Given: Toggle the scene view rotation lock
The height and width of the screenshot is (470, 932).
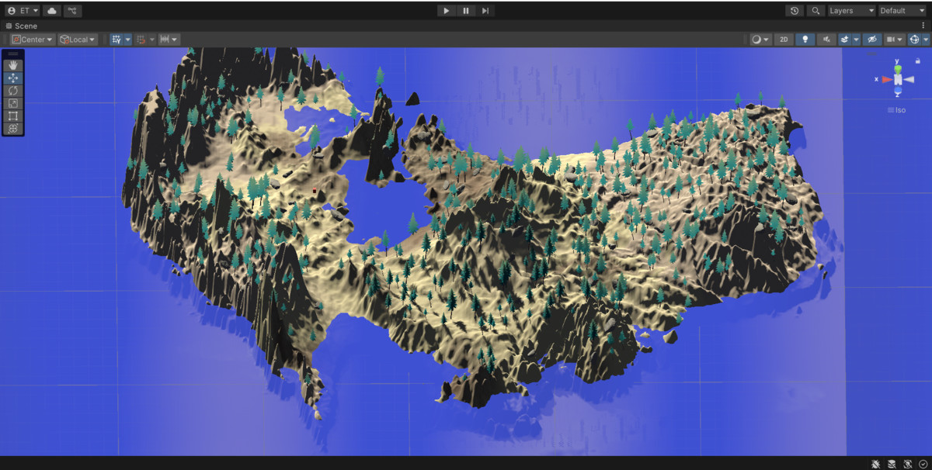Looking at the screenshot, I should 918,60.
